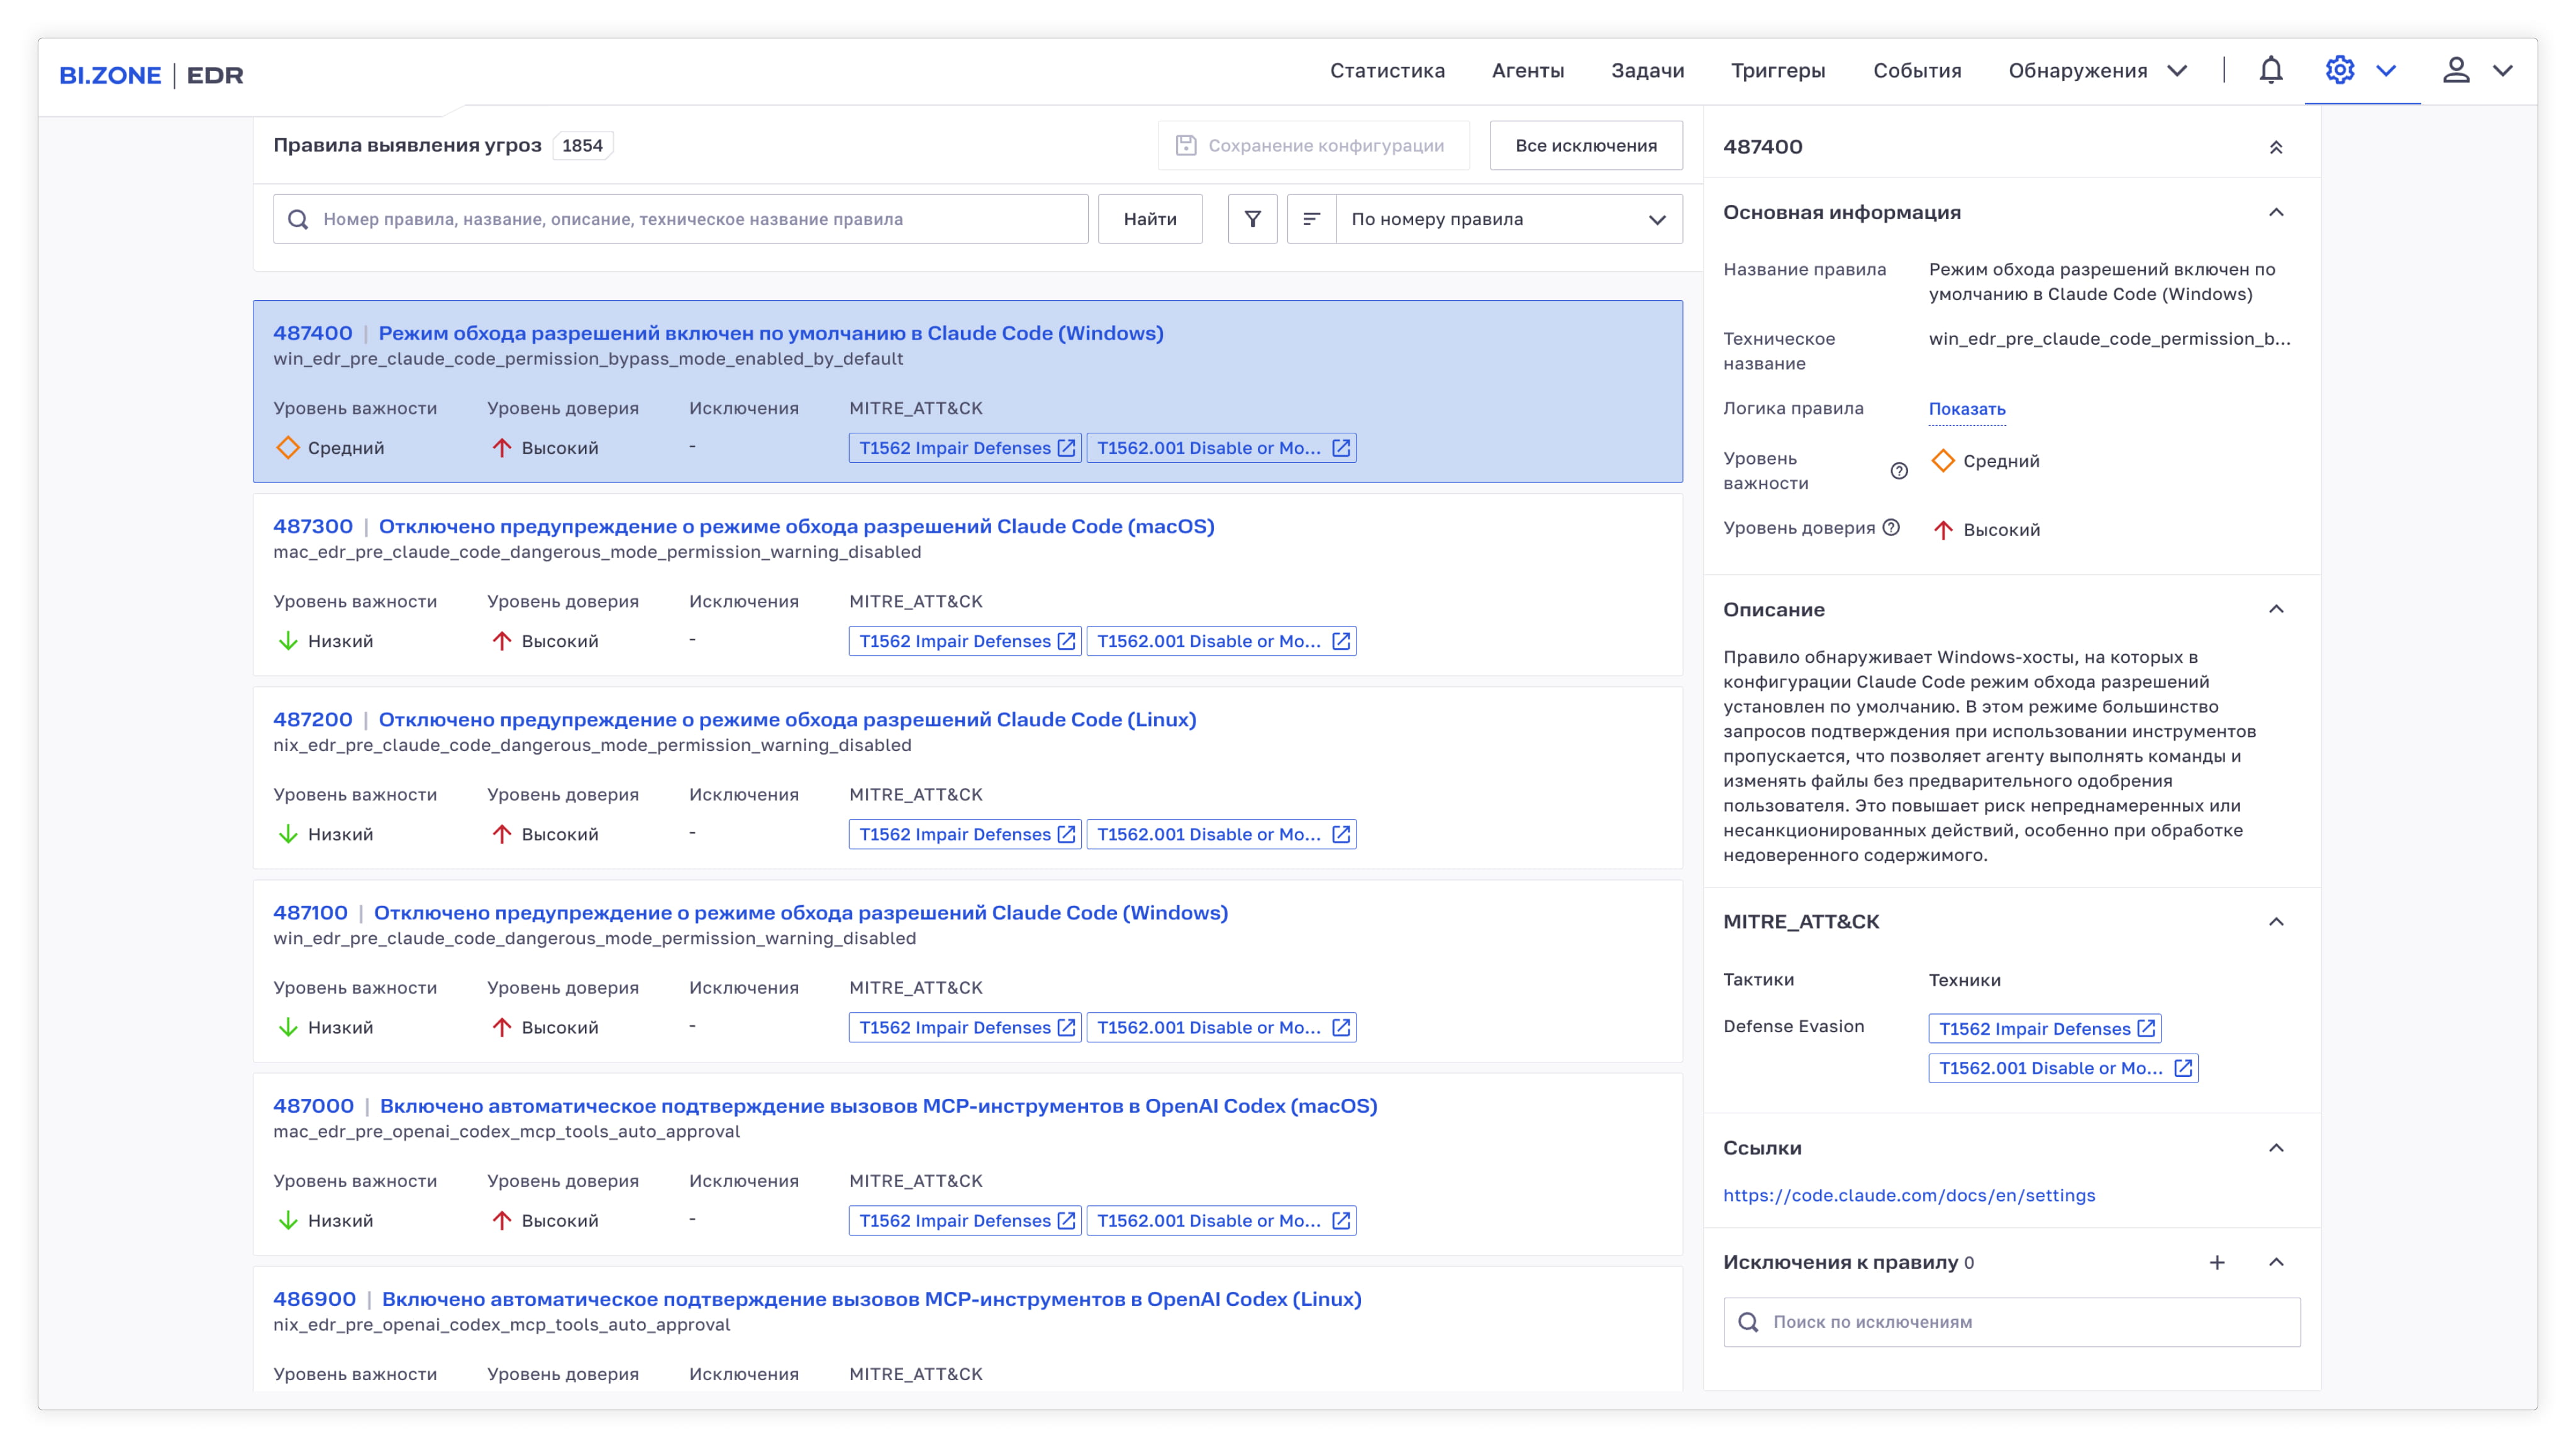Open rule 487200 Claude Code Linux
Image resolution: width=2576 pixels, height=1448 pixels.
(787, 719)
